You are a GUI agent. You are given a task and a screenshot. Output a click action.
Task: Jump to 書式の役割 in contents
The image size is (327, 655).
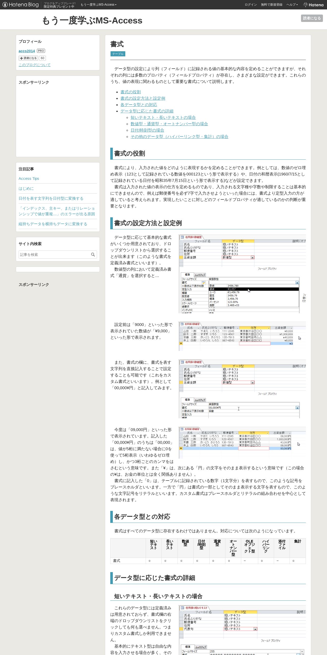(x=130, y=92)
